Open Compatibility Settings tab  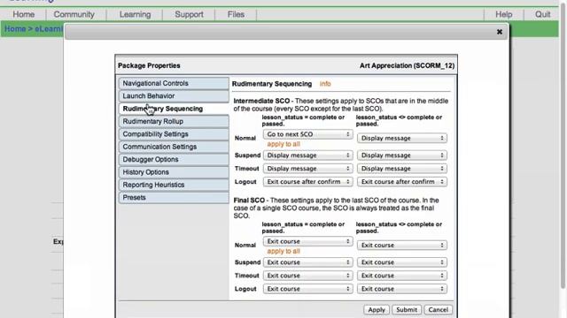[x=174, y=134]
